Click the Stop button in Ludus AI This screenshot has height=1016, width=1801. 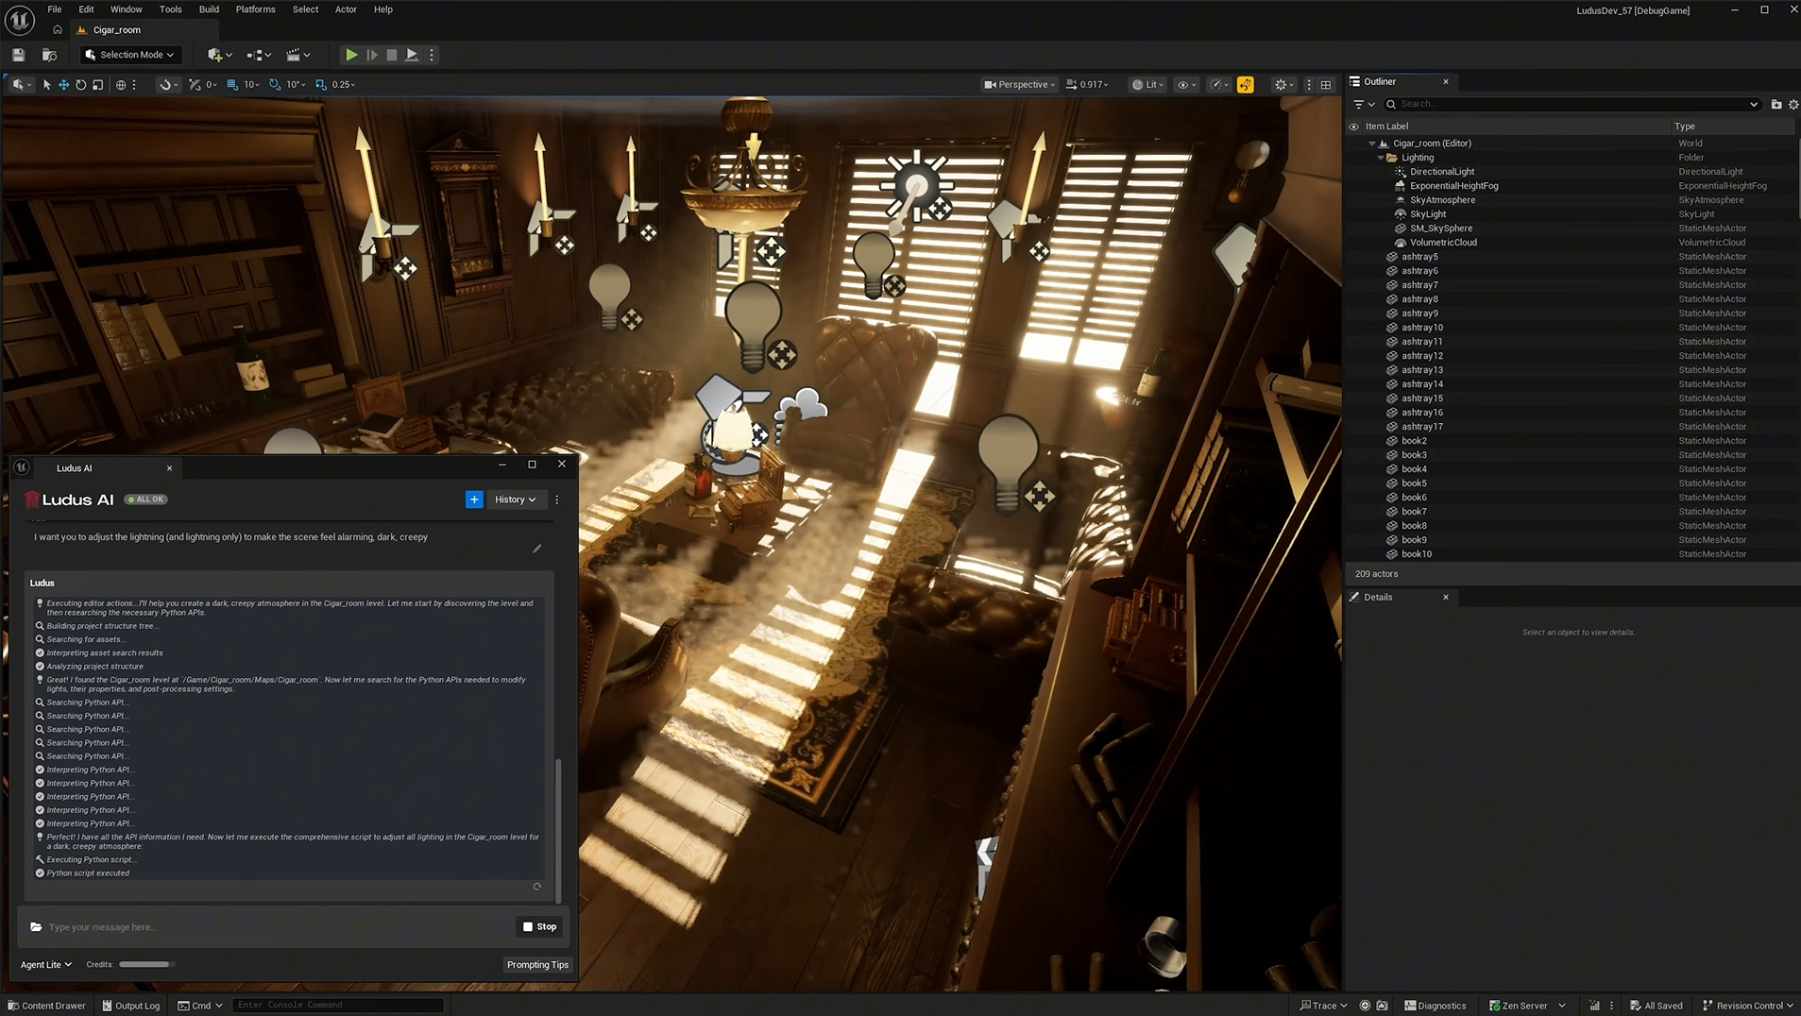[539, 926]
